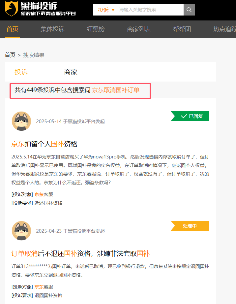The image size is (236, 304).
Task: Go to 首页 in navigation bar
Action: pyautogui.click(x=13, y=29)
